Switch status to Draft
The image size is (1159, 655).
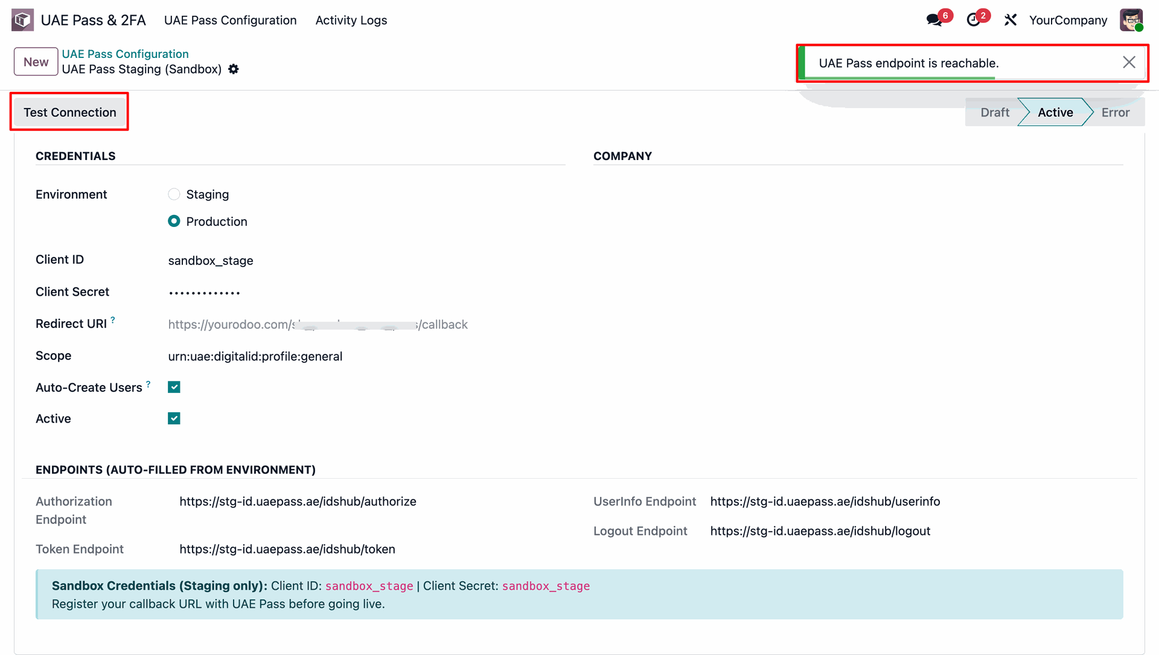click(x=994, y=112)
